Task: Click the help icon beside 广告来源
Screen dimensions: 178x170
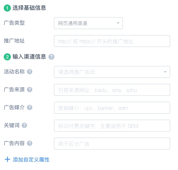Action: click(30, 89)
